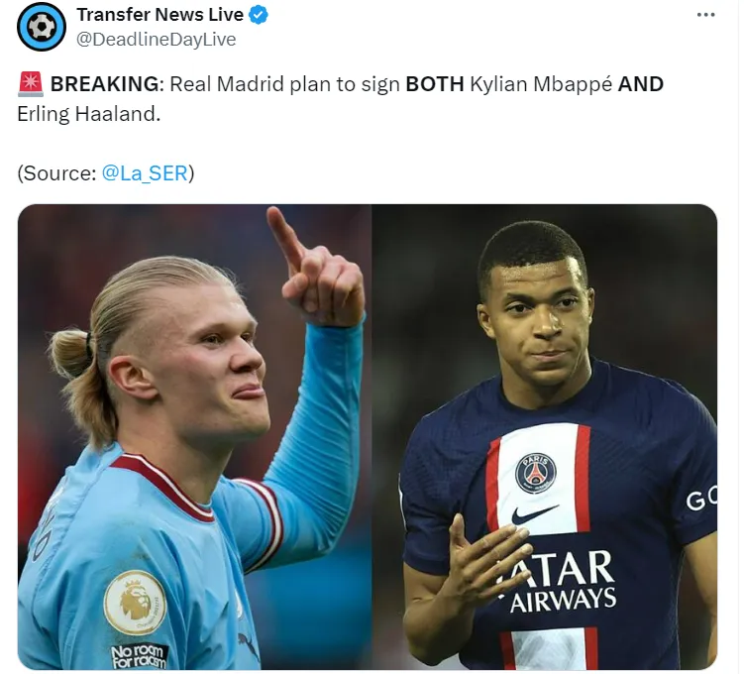Click the Erling Haaland name in tweet

86,114
